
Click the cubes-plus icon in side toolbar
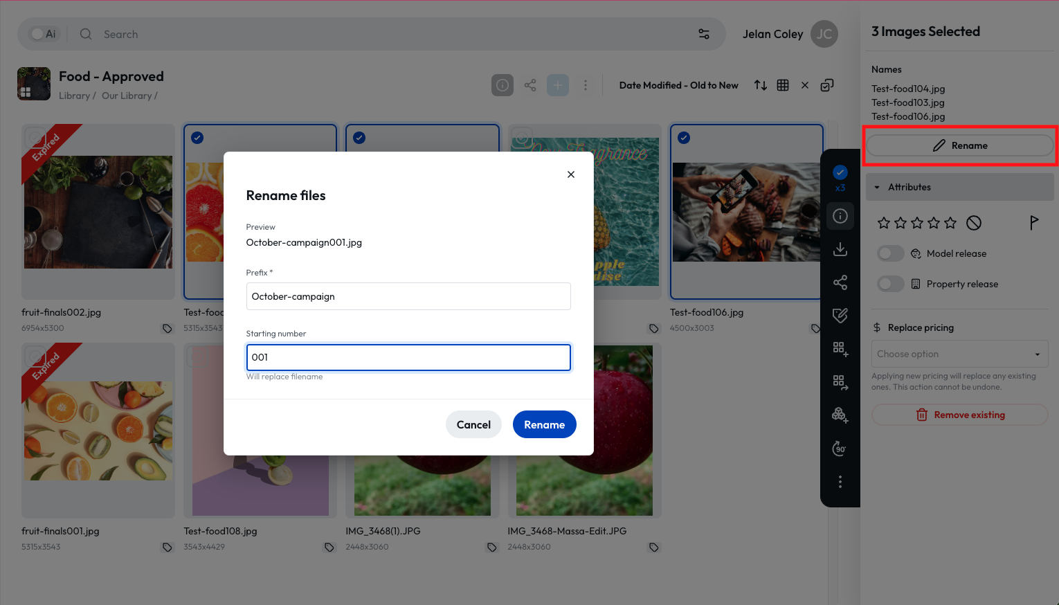[840, 415]
